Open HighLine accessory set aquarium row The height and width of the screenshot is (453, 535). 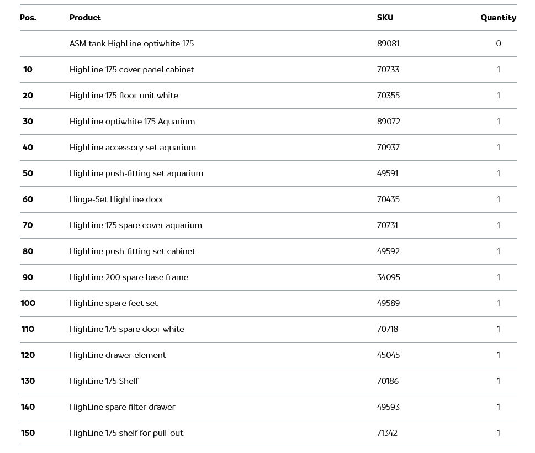click(x=133, y=148)
